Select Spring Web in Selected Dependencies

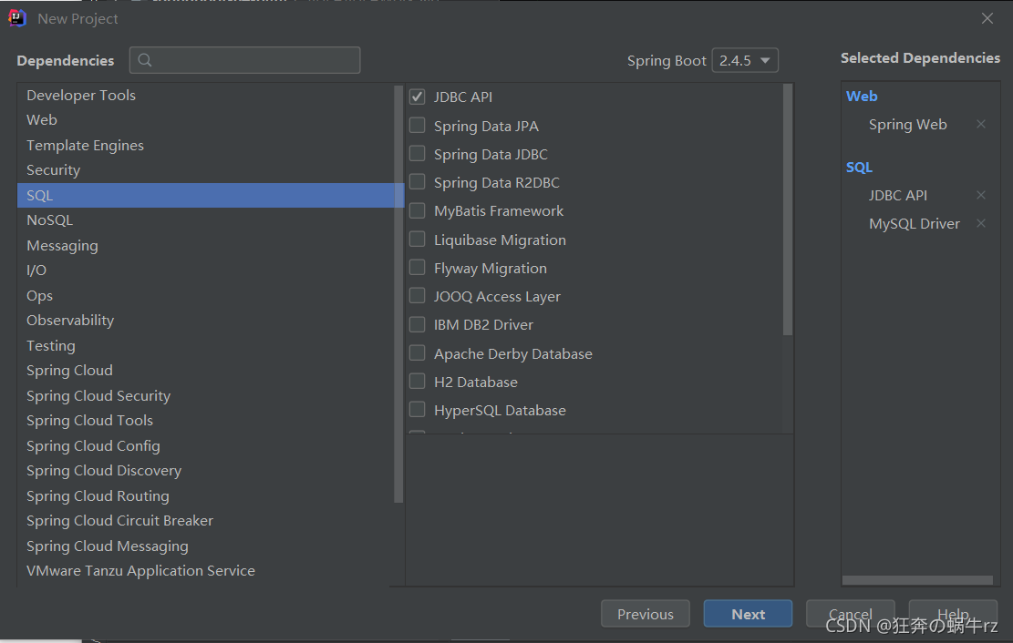click(908, 124)
